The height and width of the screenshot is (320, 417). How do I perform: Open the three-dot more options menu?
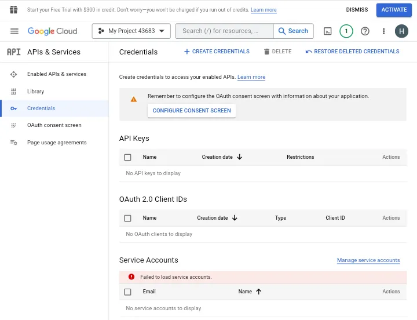[x=383, y=31]
